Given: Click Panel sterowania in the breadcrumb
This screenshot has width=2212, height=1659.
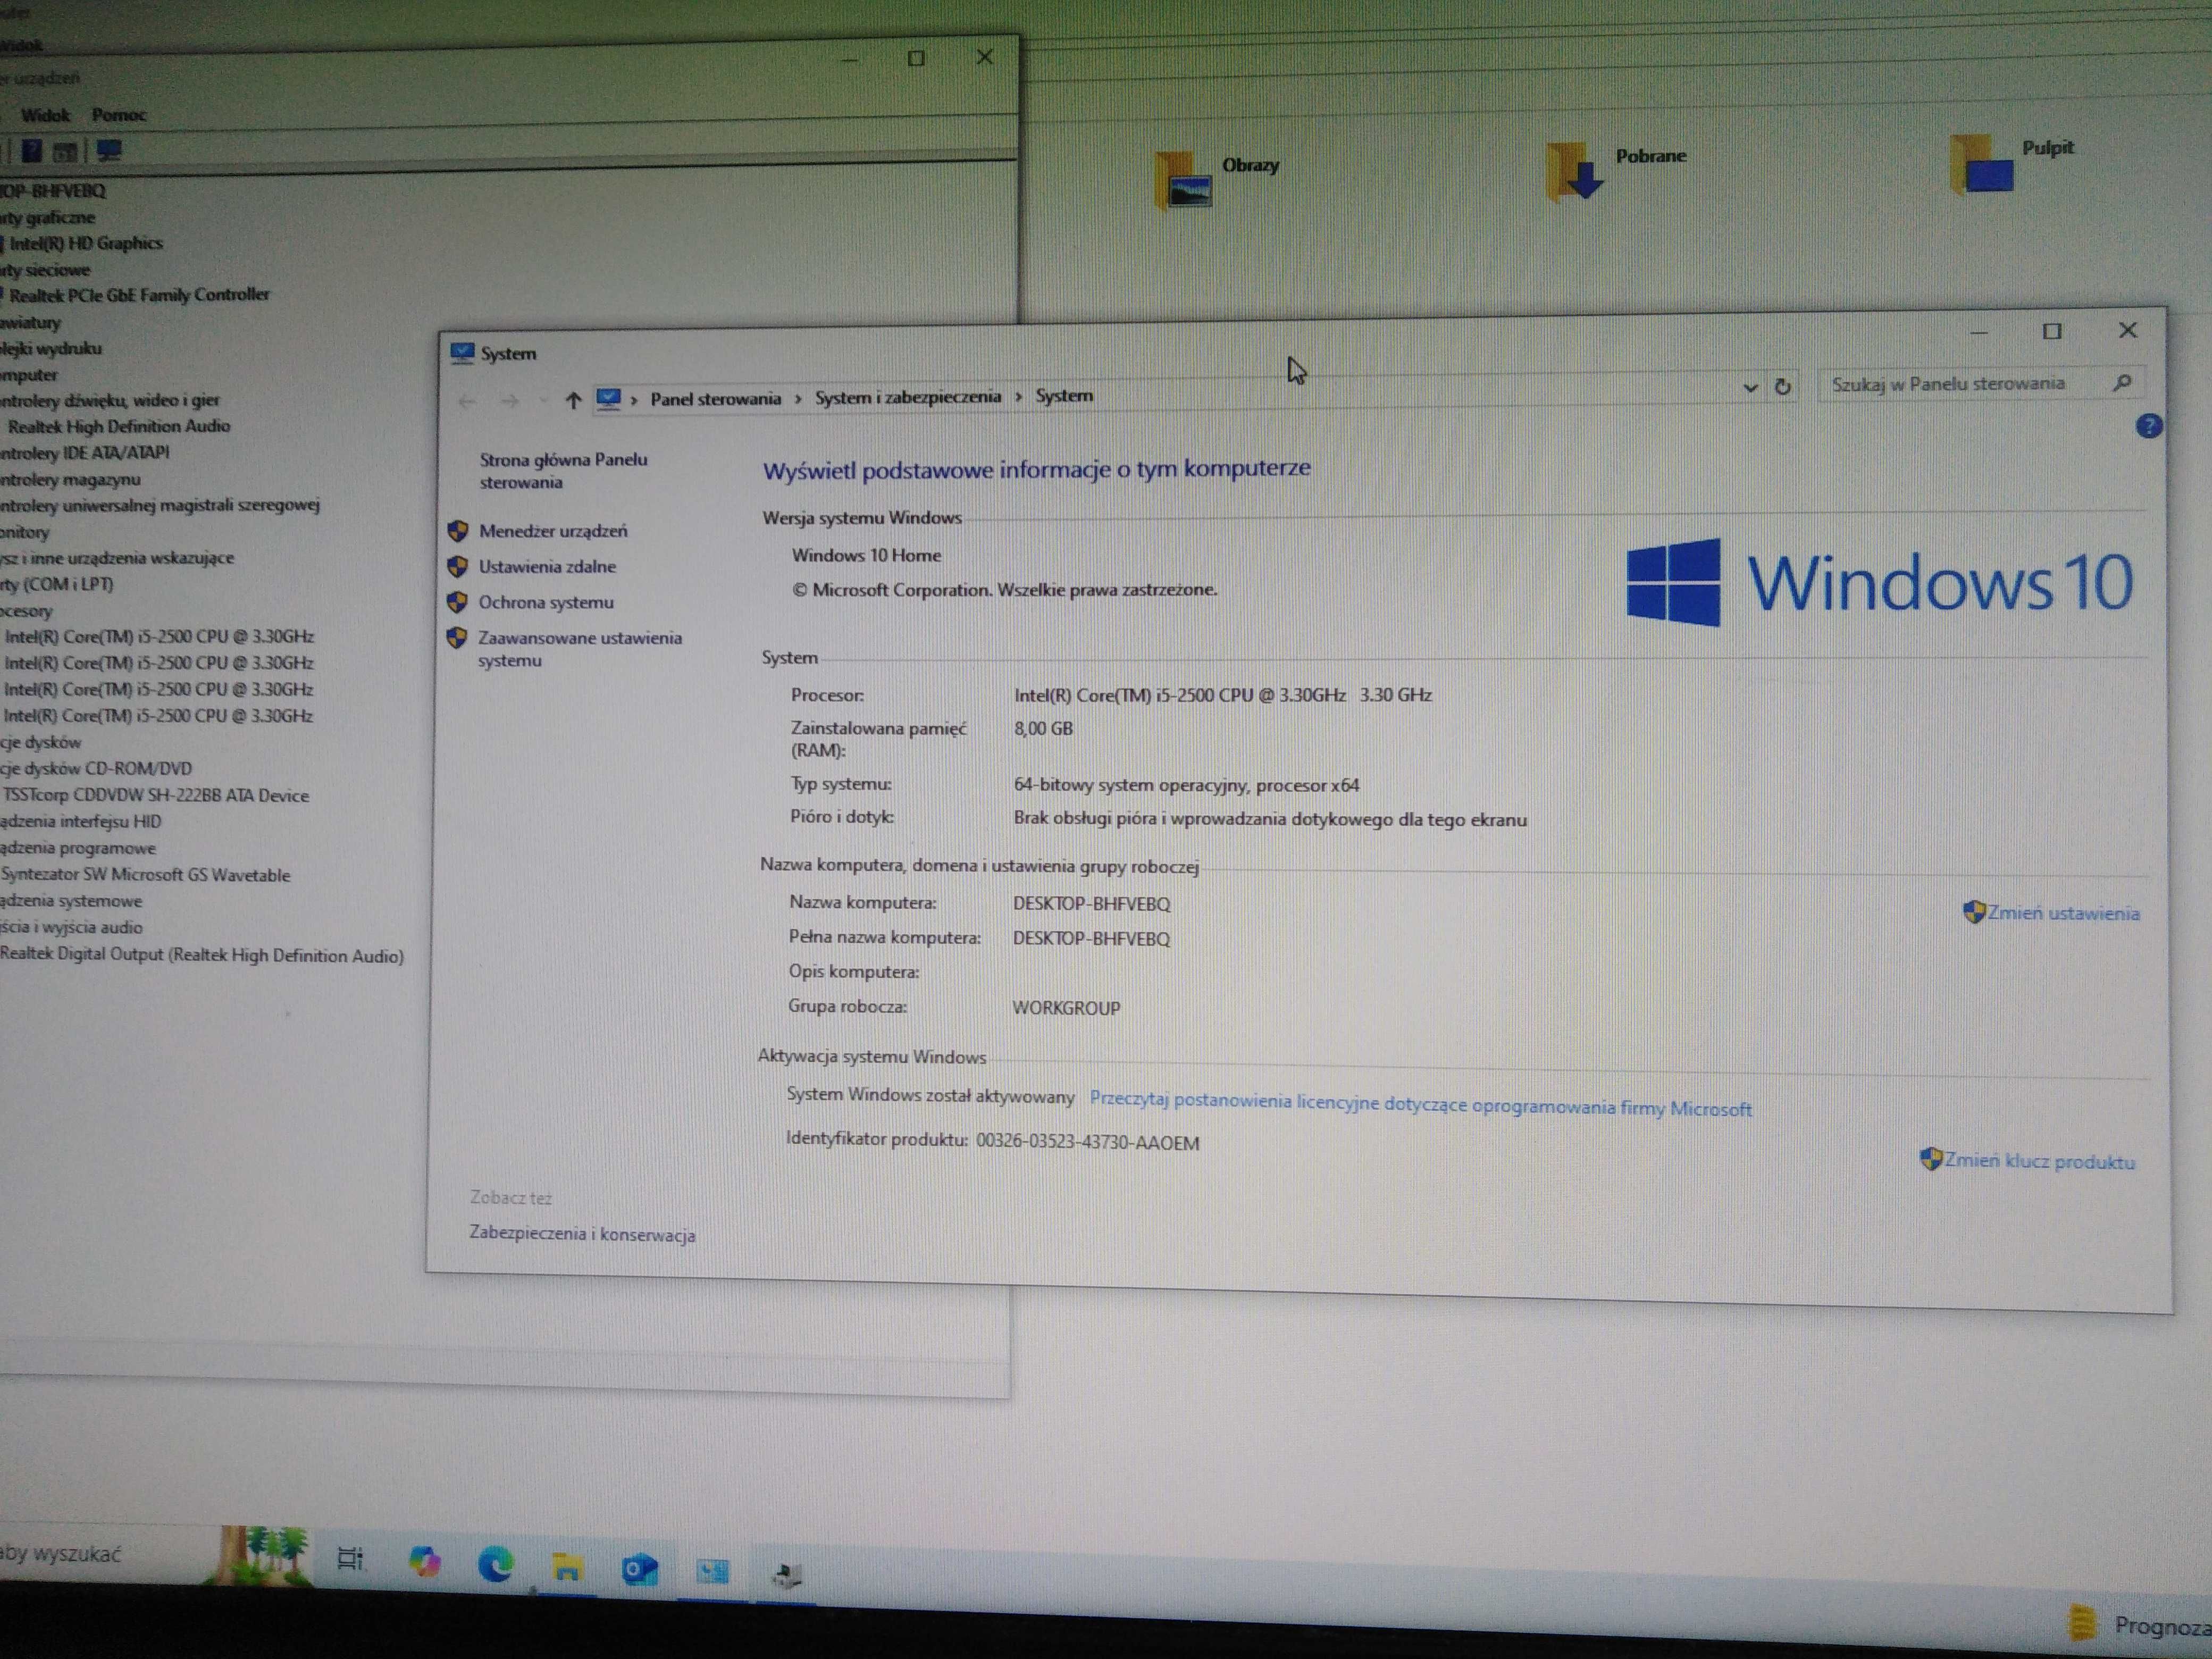Looking at the screenshot, I should coord(715,398).
